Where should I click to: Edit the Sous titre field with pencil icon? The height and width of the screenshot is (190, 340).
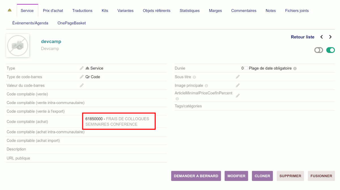(x=238, y=77)
